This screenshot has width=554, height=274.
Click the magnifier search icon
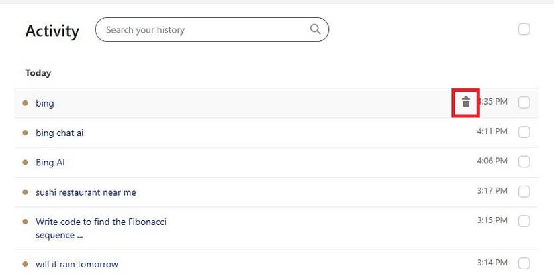pyautogui.click(x=315, y=29)
